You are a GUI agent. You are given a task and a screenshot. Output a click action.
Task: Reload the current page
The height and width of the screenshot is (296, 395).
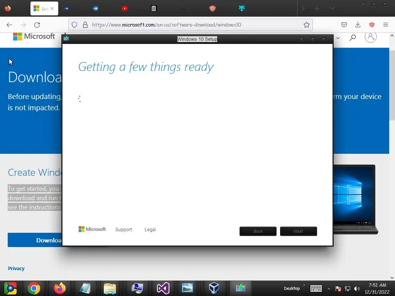[37, 25]
